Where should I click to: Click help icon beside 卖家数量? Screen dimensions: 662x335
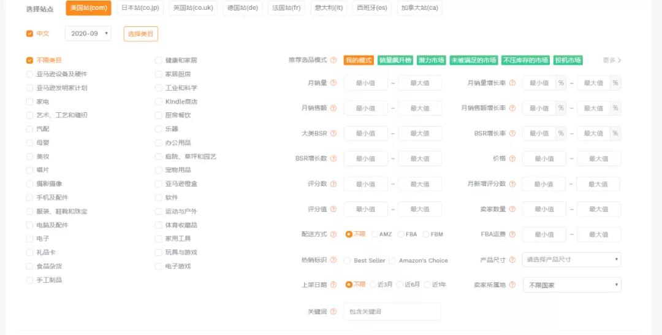pos(512,209)
